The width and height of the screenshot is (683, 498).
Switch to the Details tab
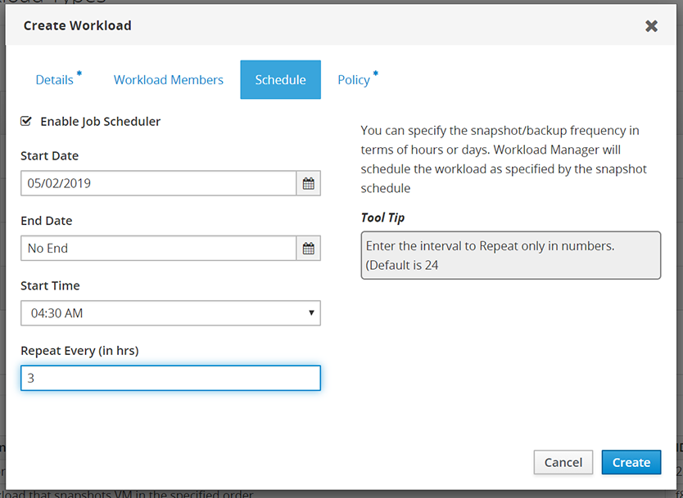click(x=54, y=80)
